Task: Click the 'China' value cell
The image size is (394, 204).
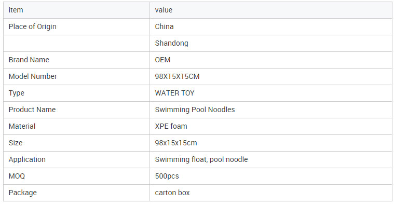Action: [271, 26]
